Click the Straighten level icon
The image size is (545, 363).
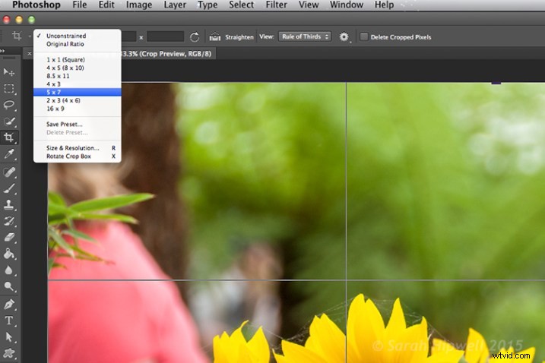tap(215, 36)
